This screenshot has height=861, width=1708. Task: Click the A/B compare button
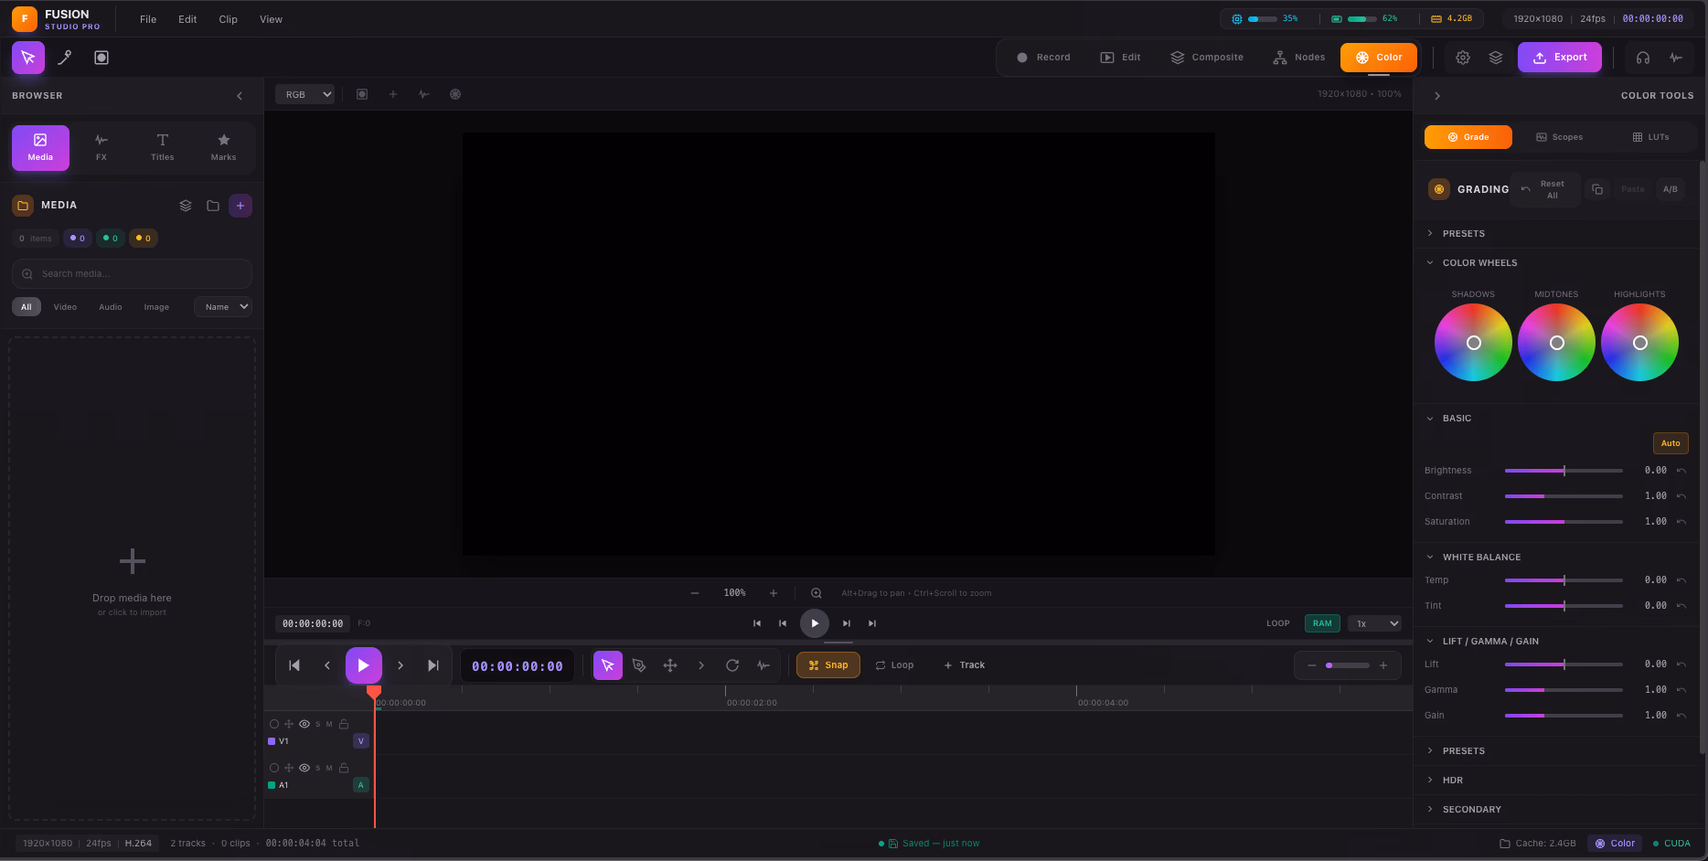pos(1671,189)
